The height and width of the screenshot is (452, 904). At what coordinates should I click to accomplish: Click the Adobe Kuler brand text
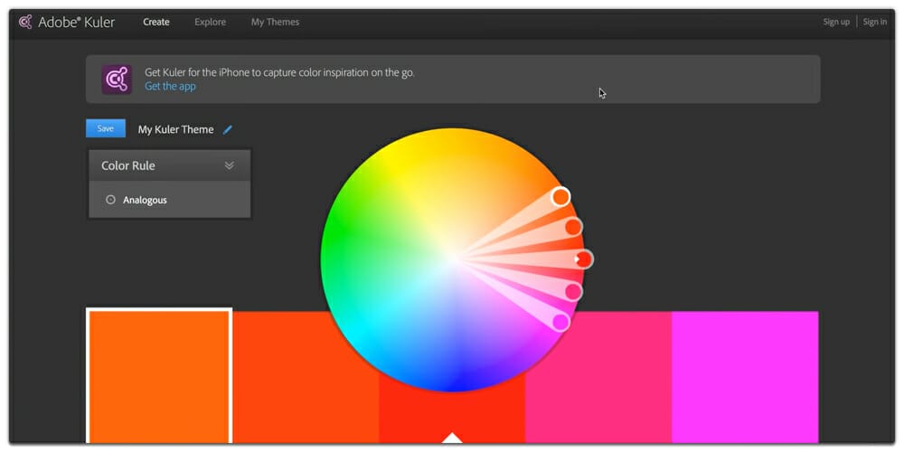[x=77, y=22]
